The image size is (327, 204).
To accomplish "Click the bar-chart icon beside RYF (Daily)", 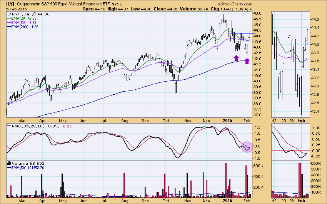I will (x=9, y=14).
